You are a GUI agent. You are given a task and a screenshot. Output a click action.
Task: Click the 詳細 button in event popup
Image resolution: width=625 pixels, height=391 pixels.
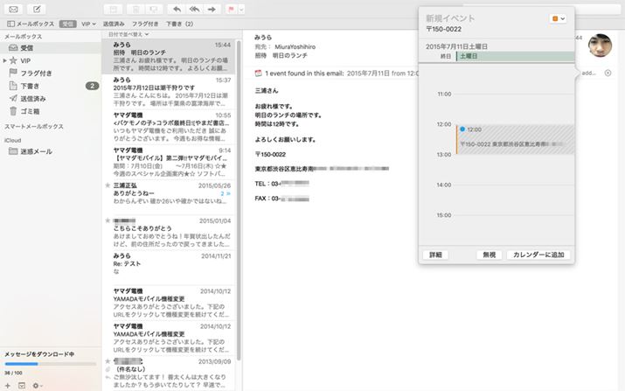click(434, 255)
